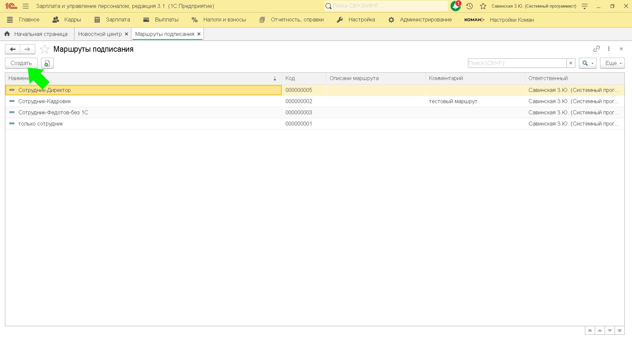The width and height of the screenshot is (632, 340).
Task: Get link to this list
Action: click(x=596, y=49)
